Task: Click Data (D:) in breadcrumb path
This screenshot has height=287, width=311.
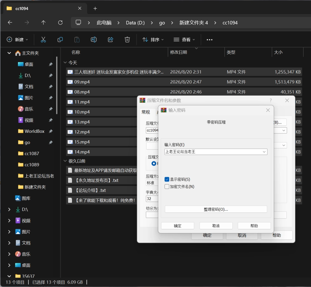Action: click(x=135, y=23)
